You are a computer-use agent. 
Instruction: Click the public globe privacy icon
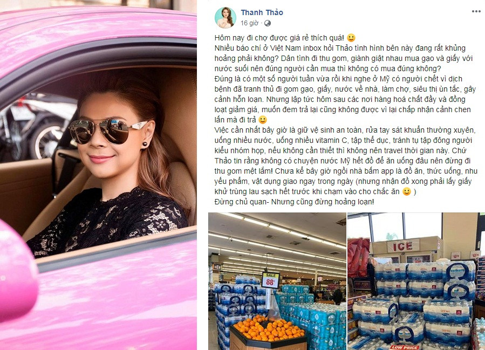pos(267,23)
